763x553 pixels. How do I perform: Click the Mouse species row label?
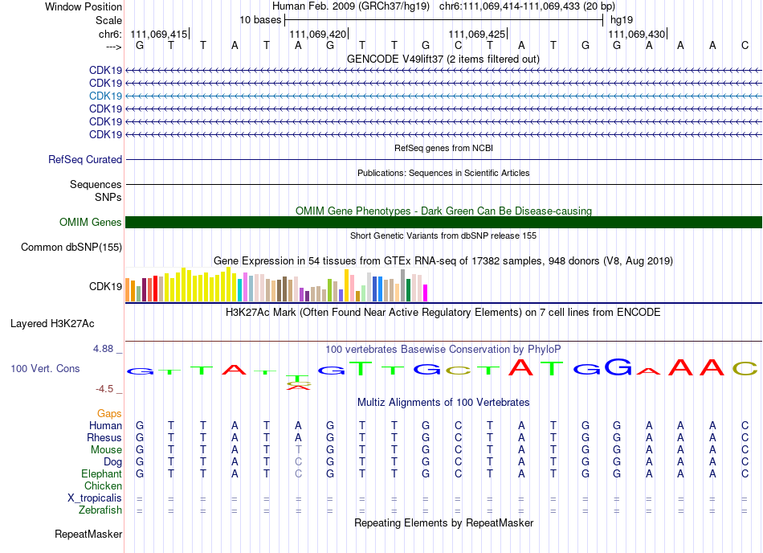[x=106, y=450]
